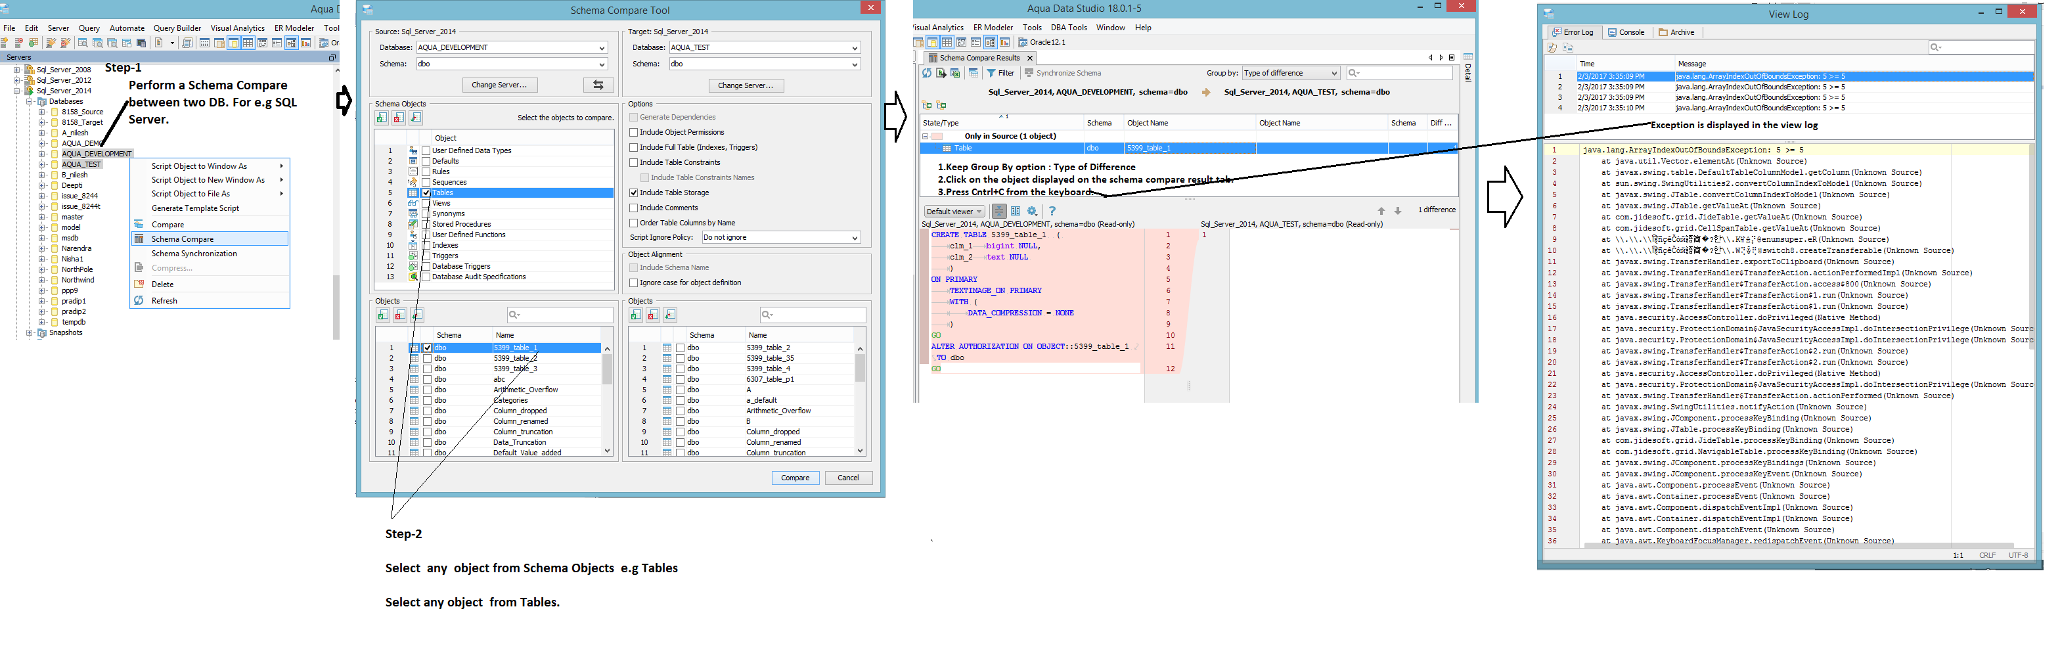Open the DBA Tools menu

pyautogui.click(x=1069, y=27)
